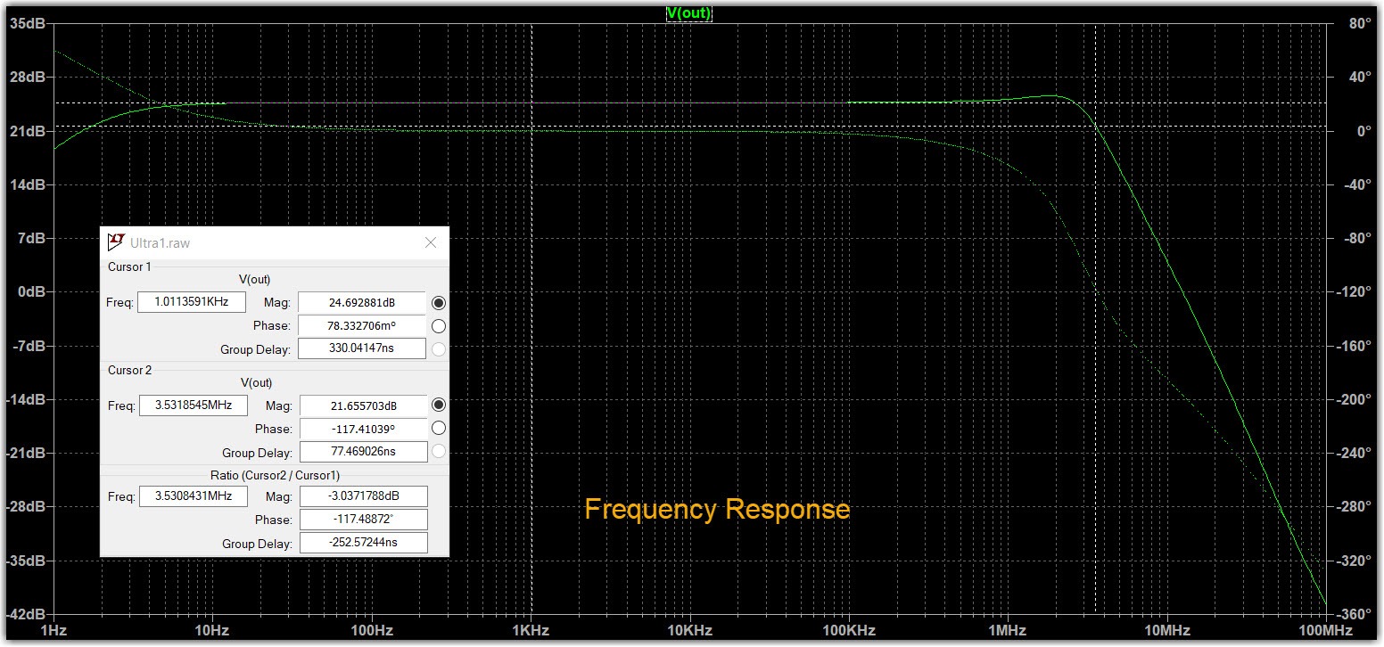Click the Cursor 2 Phase field showing -117.41039°
The image size is (1384, 647).
[363, 429]
